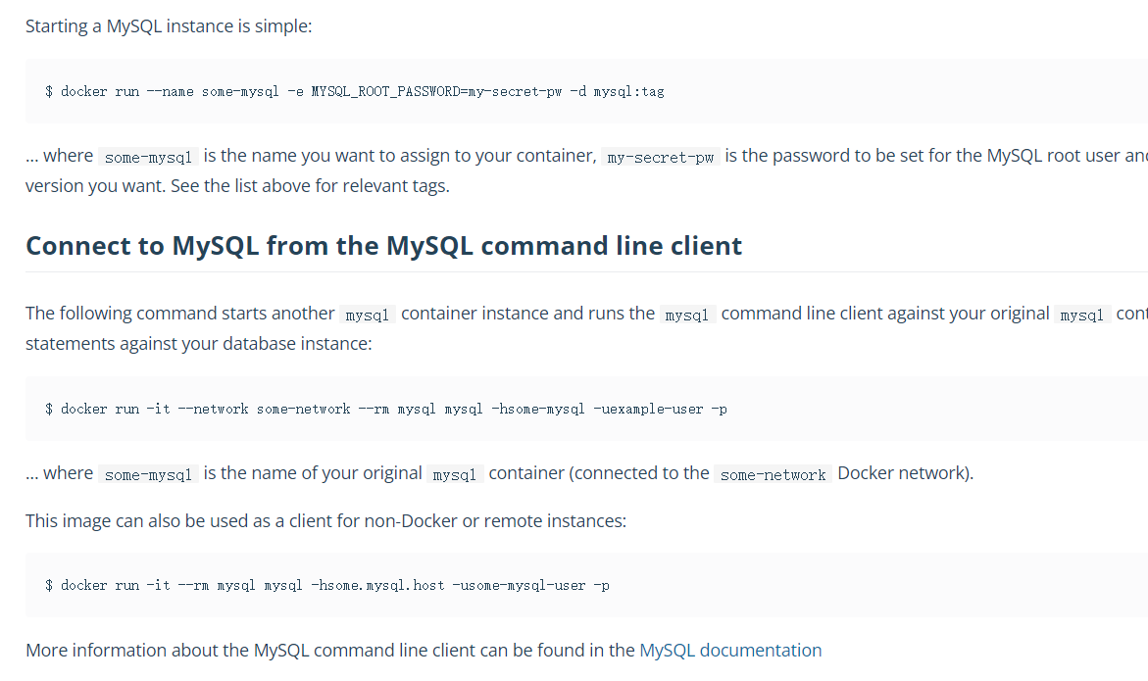Click the docker run -hsome.mysql.host command block
Viewport: 1148px width, 681px height.
586,585
